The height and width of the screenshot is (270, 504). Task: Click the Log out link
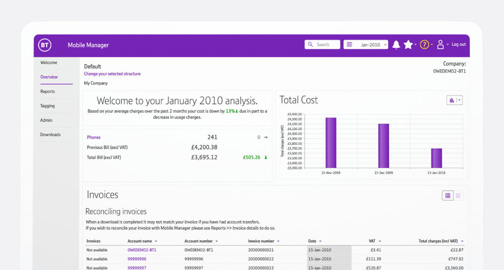click(459, 45)
